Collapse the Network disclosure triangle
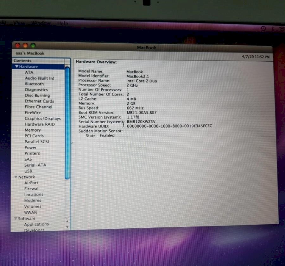This screenshot has width=285, height=266. 16,177
